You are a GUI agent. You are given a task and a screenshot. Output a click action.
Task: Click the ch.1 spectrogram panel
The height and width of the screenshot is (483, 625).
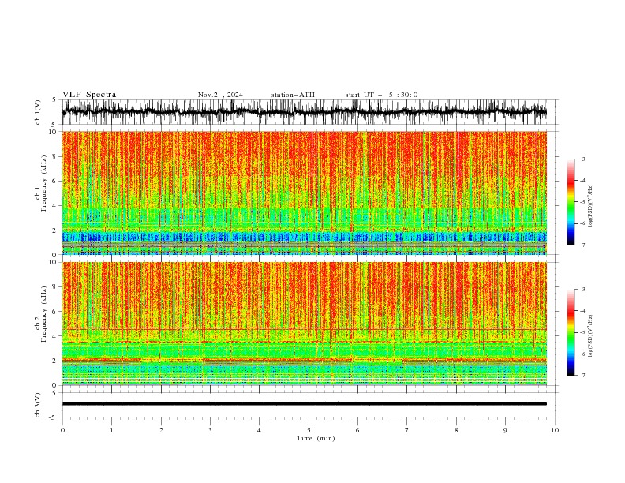304,193
